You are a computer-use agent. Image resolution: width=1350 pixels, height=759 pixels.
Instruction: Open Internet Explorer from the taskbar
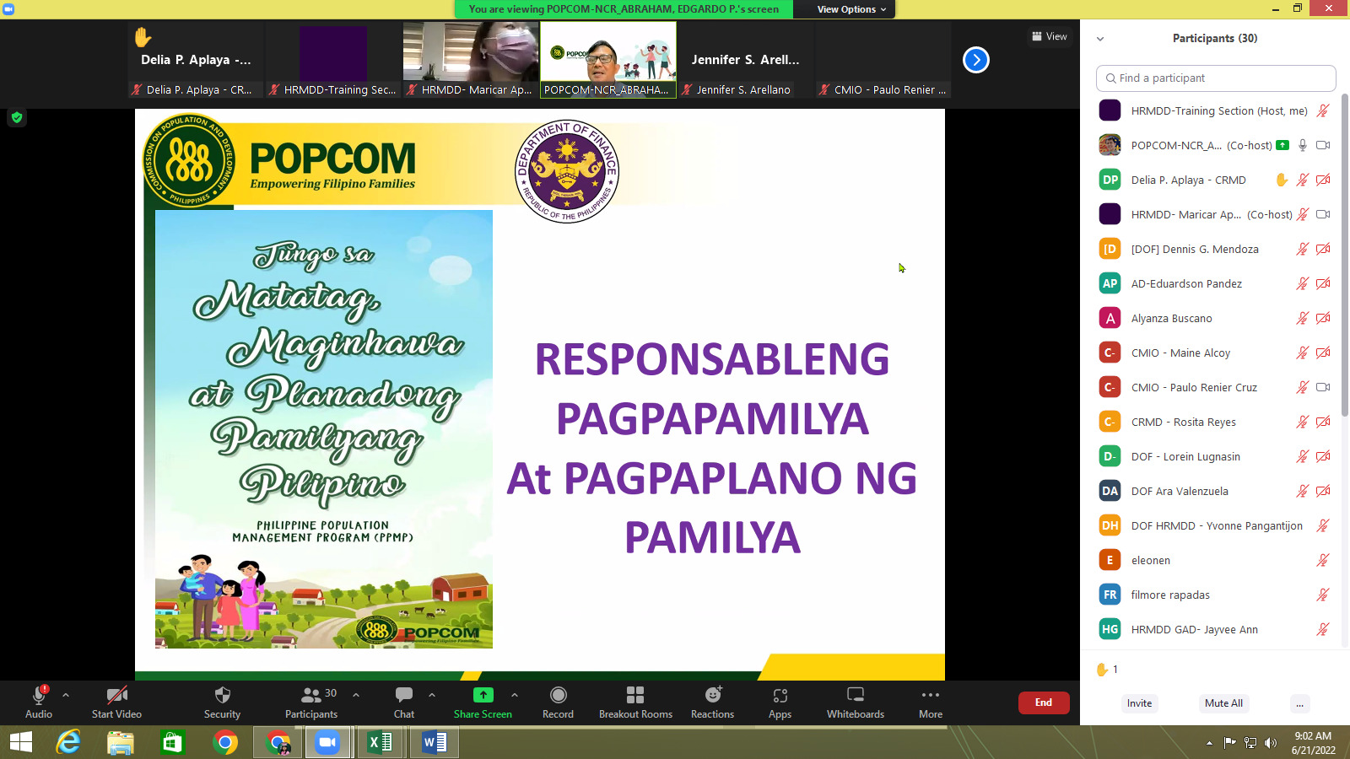[x=68, y=742]
